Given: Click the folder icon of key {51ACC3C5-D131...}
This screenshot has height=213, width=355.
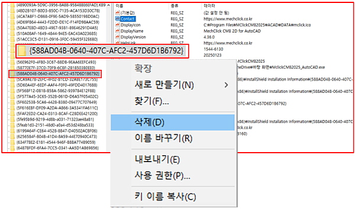Looking at the screenshot, I should point(12,40).
